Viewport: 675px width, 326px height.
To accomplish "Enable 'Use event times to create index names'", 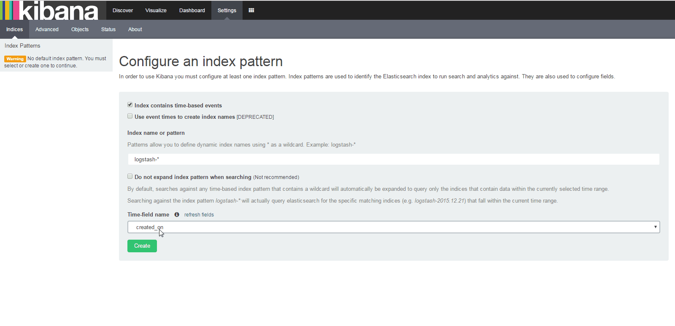I will pyautogui.click(x=130, y=116).
